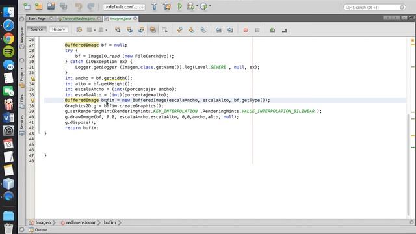The width and height of the screenshot is (416, 234).
Task: Open Finder from the Dock
Action: click(8, 12)
